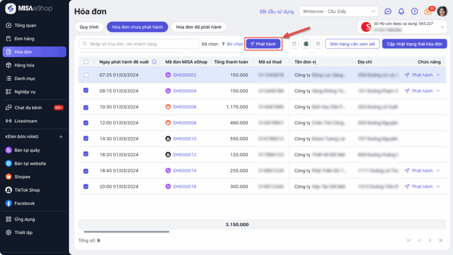This screenshot has width=453, height=255.
Task: Open the messenger chat icon in header
Action: point(388,12)
